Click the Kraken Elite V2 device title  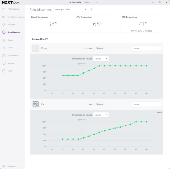point(40,39)
